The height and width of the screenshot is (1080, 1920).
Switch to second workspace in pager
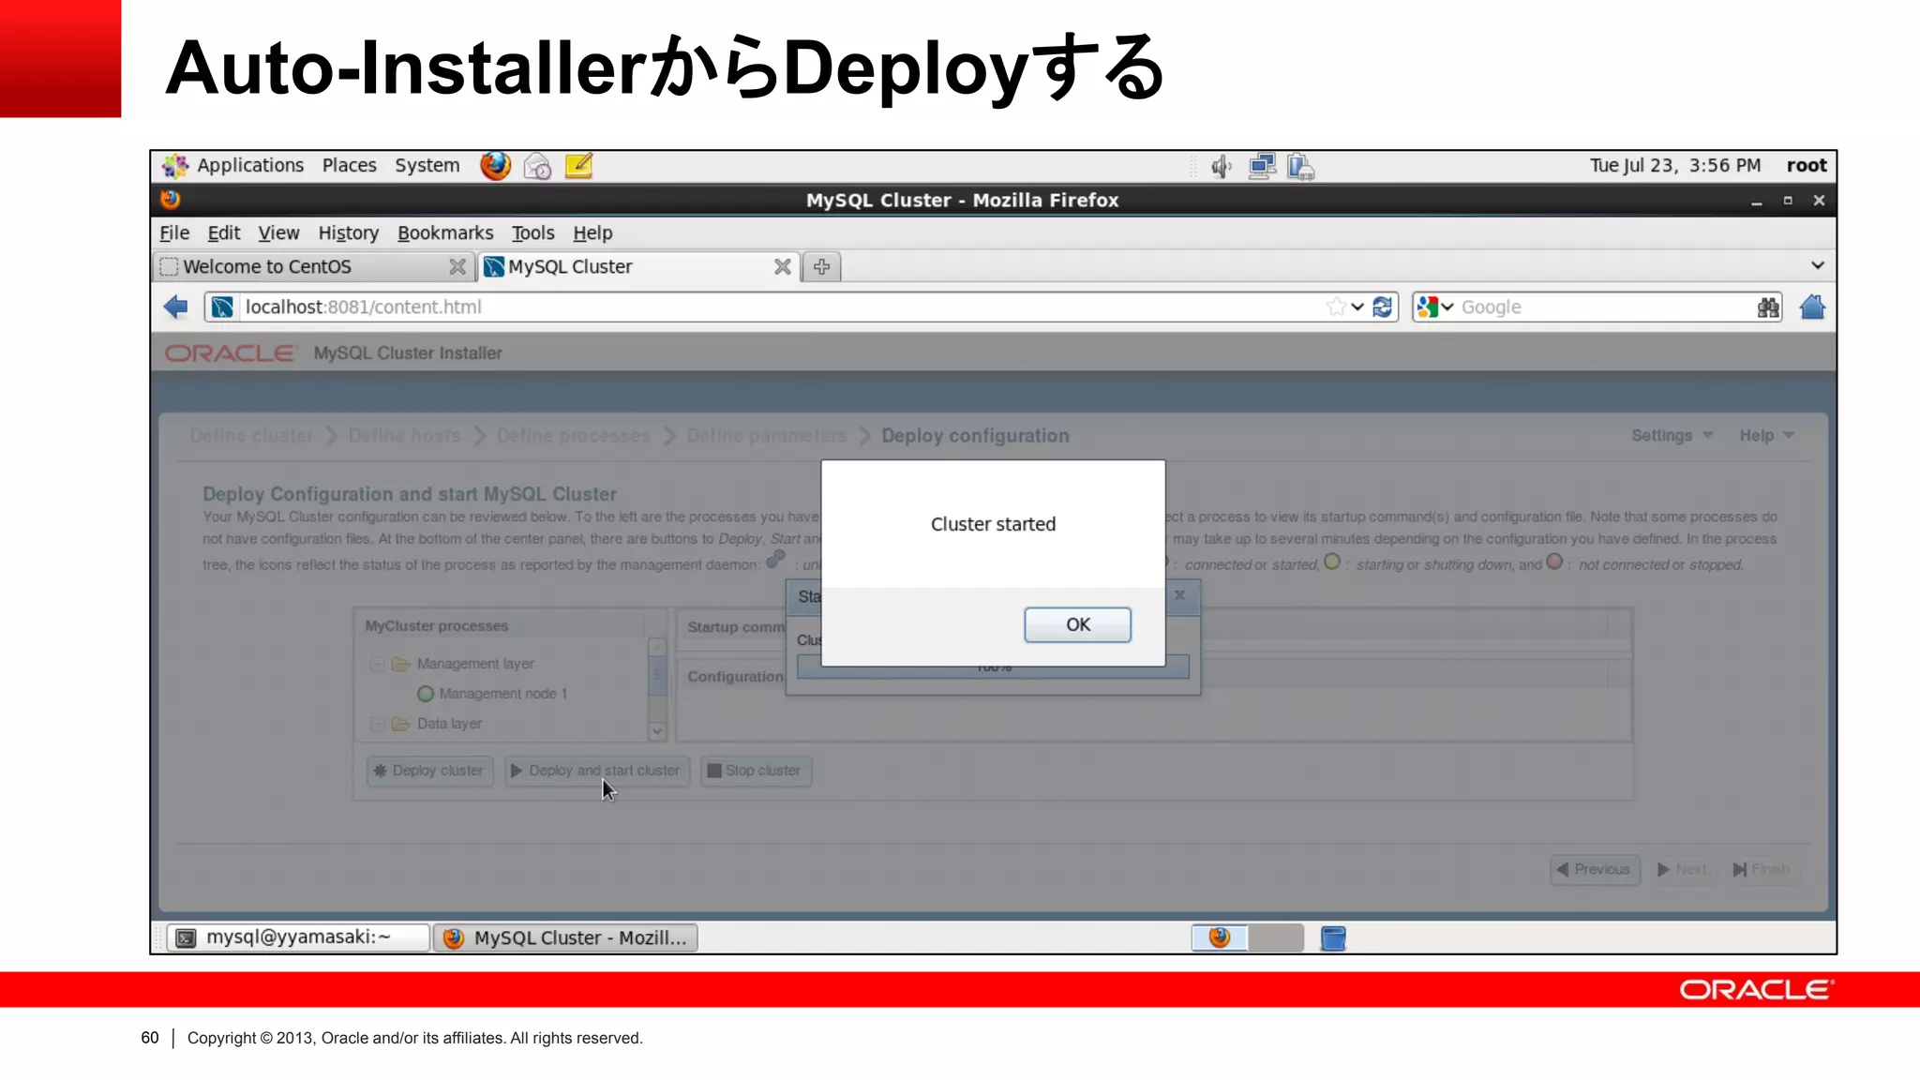1276,937
